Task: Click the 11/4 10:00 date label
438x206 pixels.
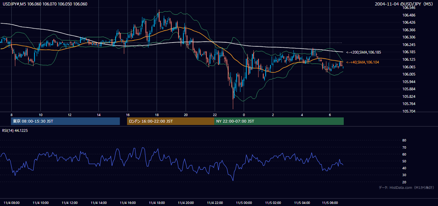Action: (40, 203)
